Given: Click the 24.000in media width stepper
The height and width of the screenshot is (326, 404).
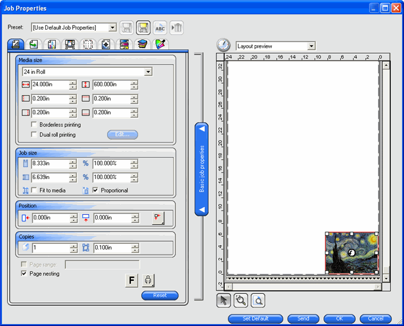Looking at the screenshot, I should click(x=73, y=84).
